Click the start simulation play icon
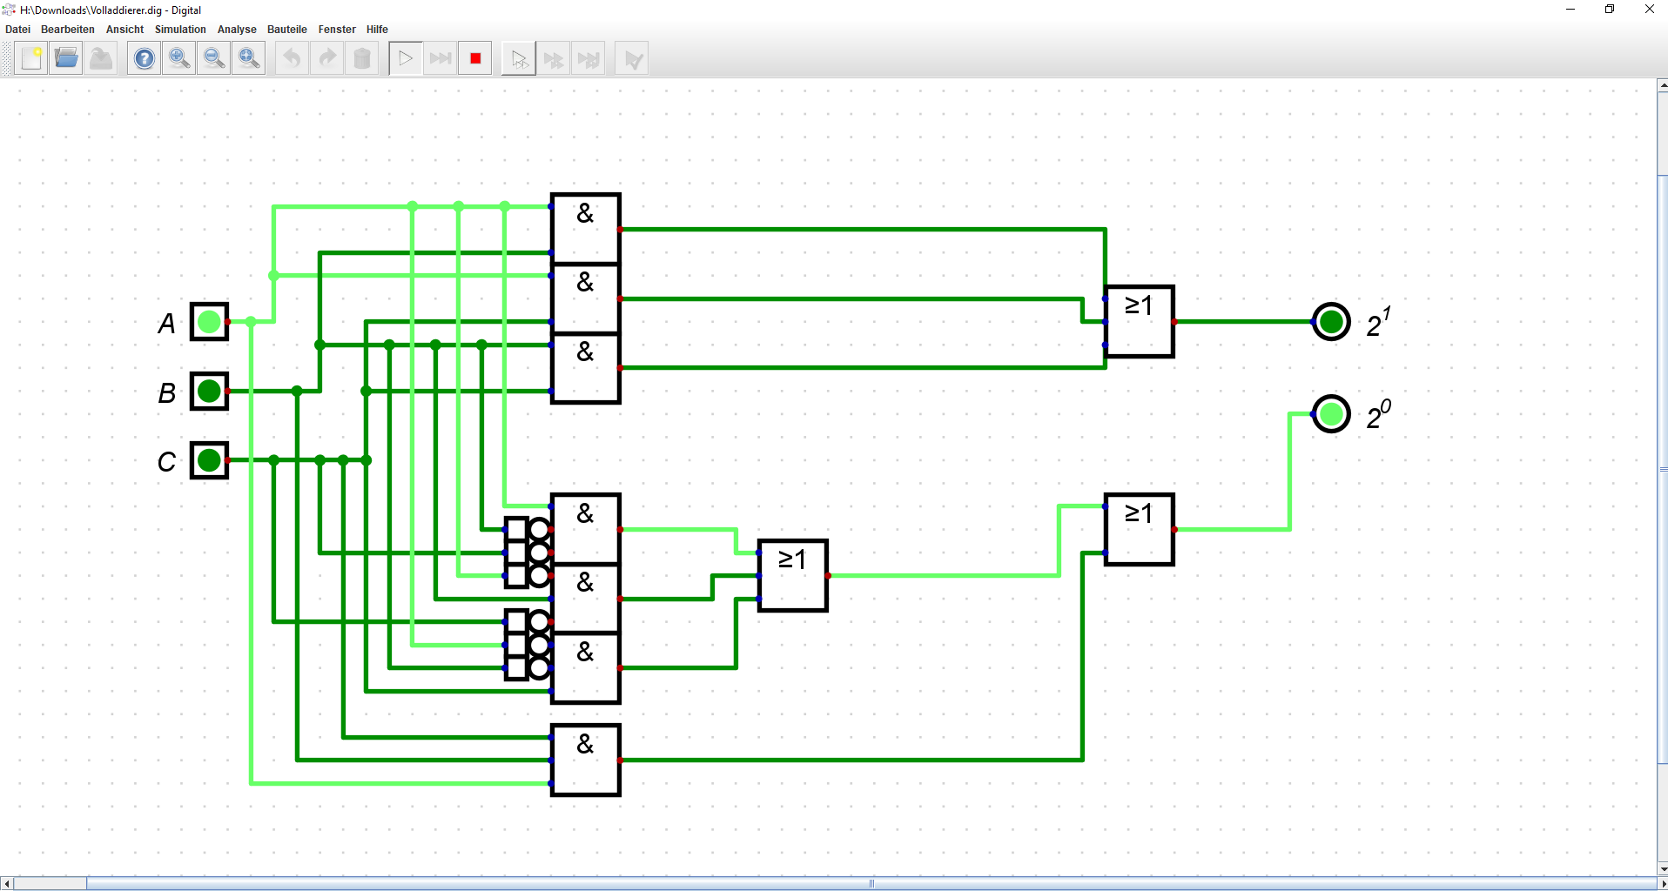The height and width of the screenshot is (891, 1668). pyautogui.click(x=406, y=59)
